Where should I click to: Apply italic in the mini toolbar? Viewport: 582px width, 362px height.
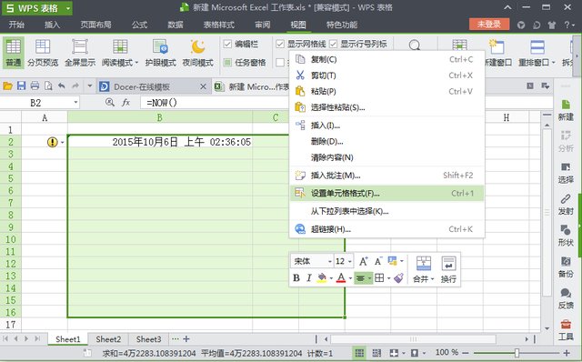click(309, 277)
